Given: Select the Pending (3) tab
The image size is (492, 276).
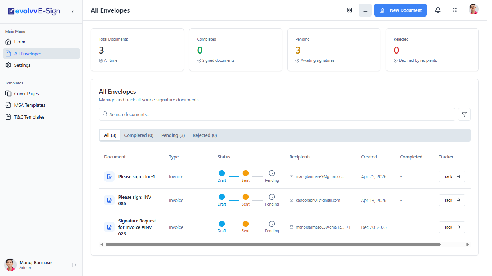Looking at the screenshot, I should click(173, 135).
